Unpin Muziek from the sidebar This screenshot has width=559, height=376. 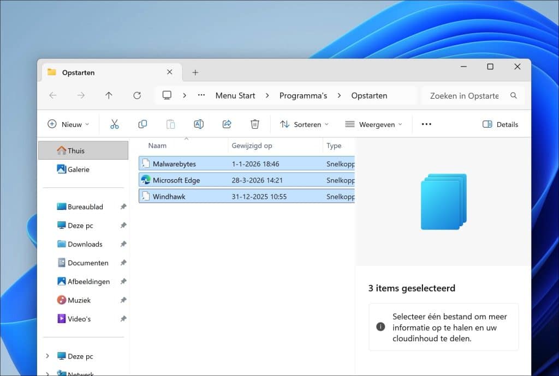(x=123, y=300)
